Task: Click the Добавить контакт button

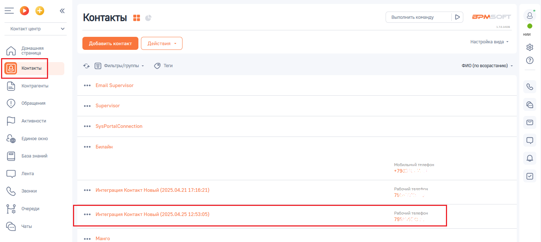Action: (x=110, y=43)
